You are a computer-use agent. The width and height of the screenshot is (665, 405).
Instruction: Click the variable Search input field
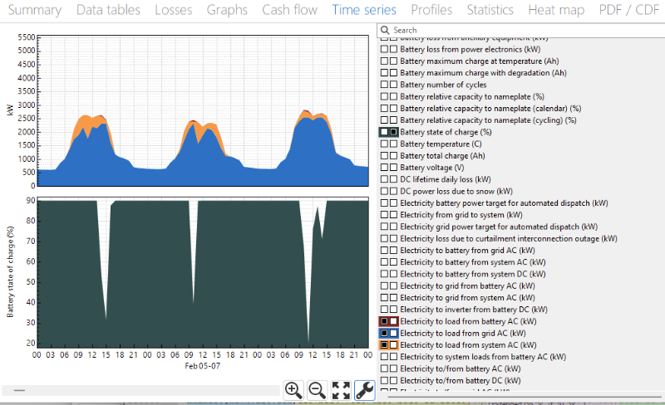pos(524,31)
